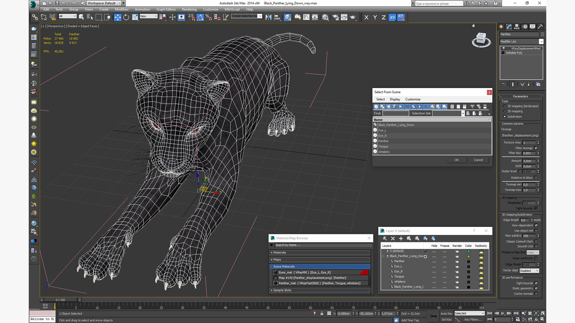The image size is (575, 323).
Task: Add selected objects to layer (plus icon)
Action: [x=401, y=238]
